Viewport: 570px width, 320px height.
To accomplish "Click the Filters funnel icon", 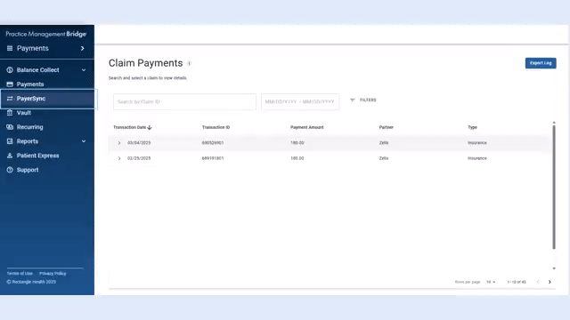I will 353,100.
